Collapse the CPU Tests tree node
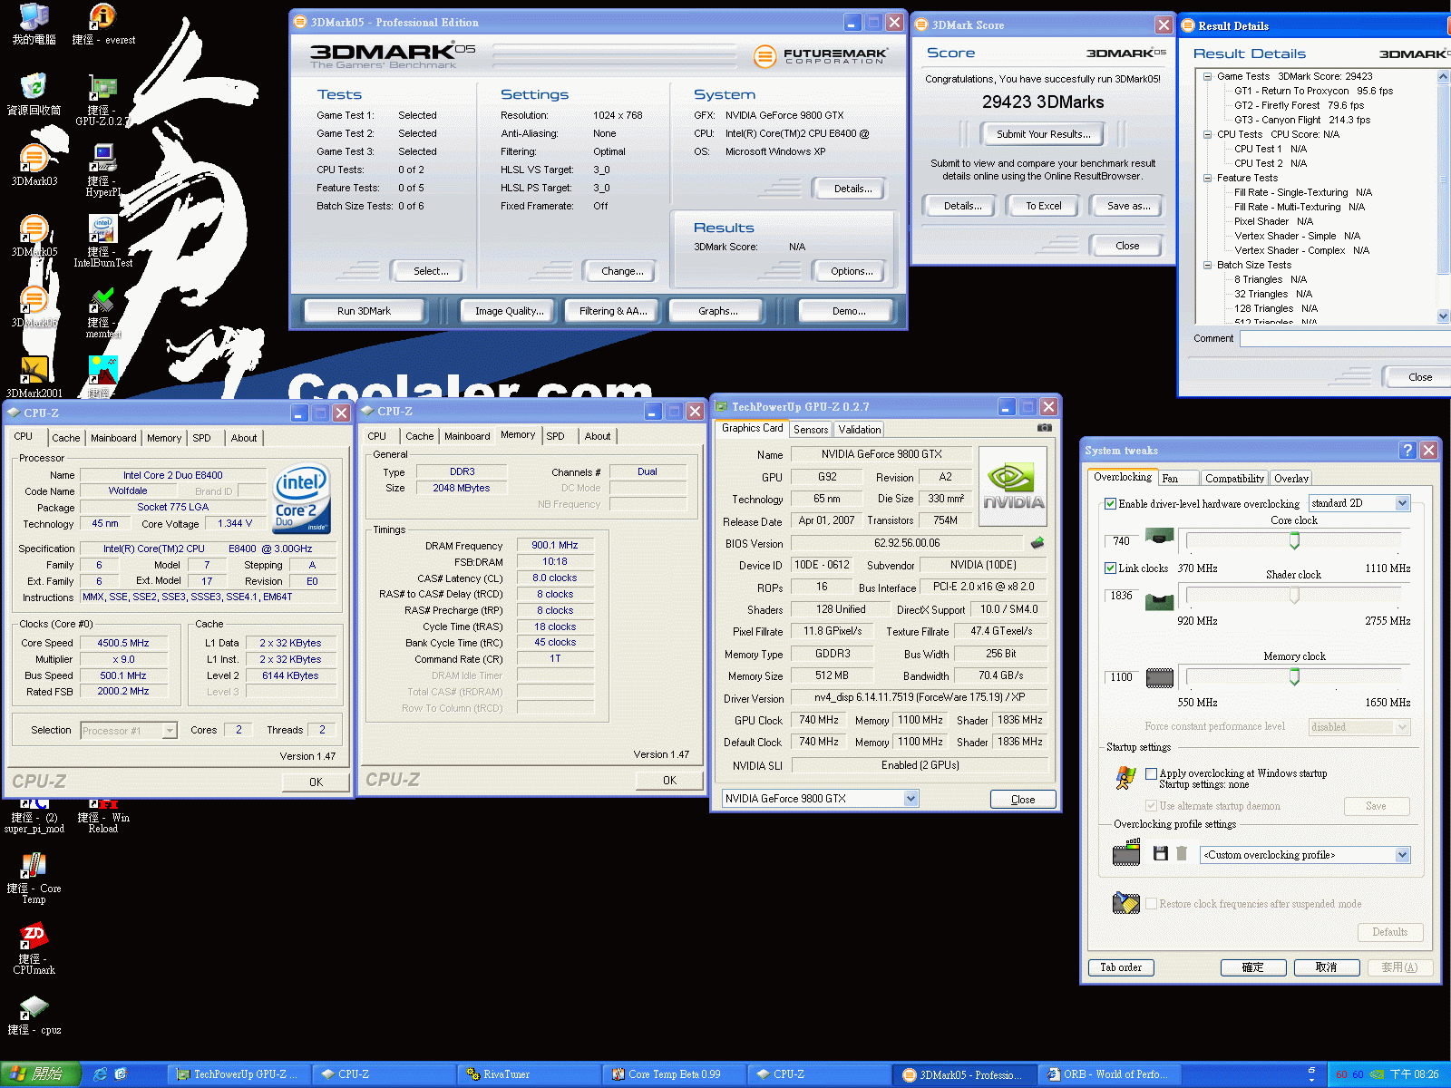Screen dimensions: 1451x1088 coord(1208,135)
